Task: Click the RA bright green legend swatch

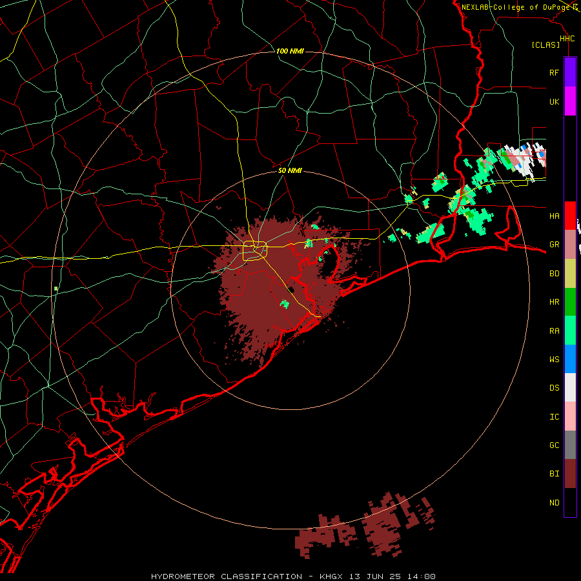Action: (570, 331)
